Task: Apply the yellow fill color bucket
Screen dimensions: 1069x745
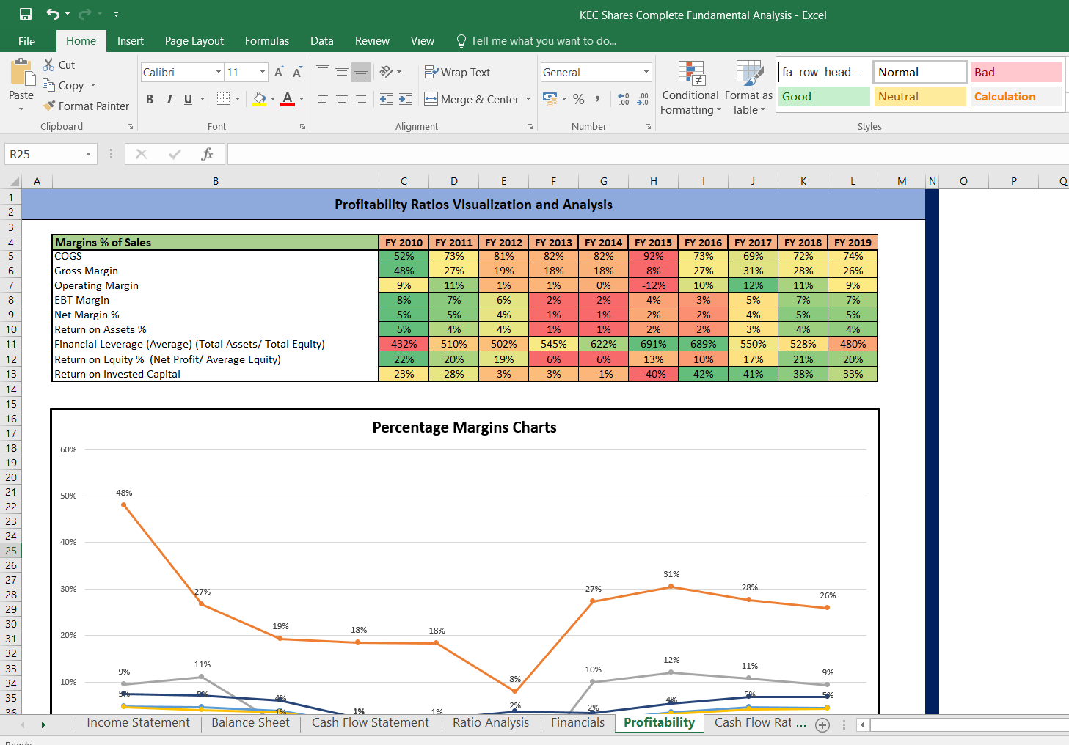Action: [260, 99]
